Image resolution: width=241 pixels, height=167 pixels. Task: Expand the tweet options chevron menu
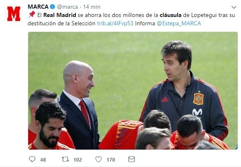point(234,7)
